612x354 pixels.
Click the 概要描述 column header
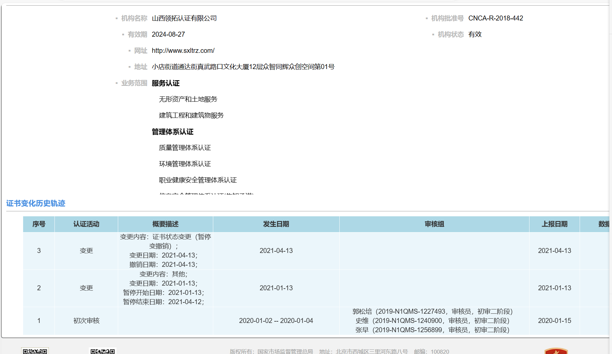coord(165,224)
